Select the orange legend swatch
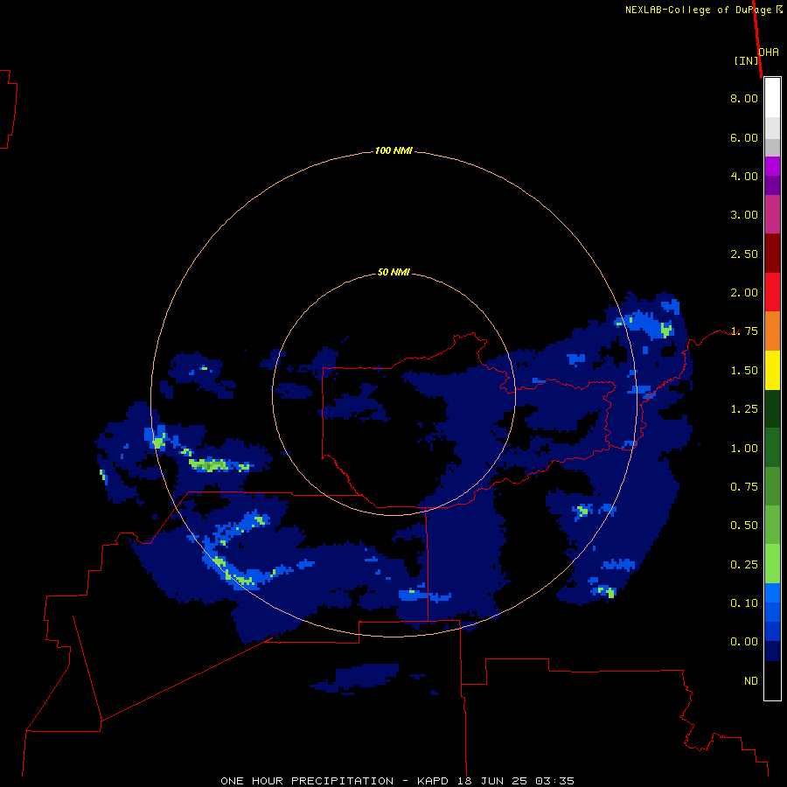The width and height of the screenshot is (787, 787). pyautogui.click(x=772, y=331)
